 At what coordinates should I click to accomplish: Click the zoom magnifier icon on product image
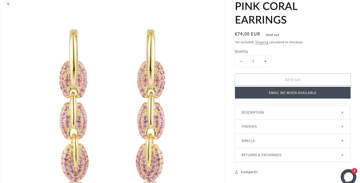tap(8, 4)
